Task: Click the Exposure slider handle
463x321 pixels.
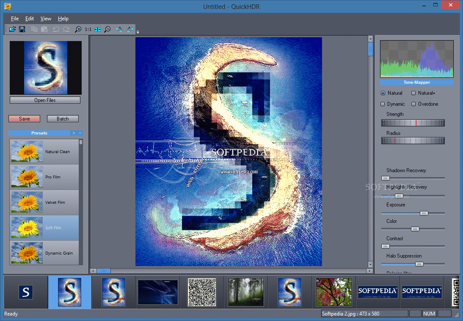Action: point(424,213)
